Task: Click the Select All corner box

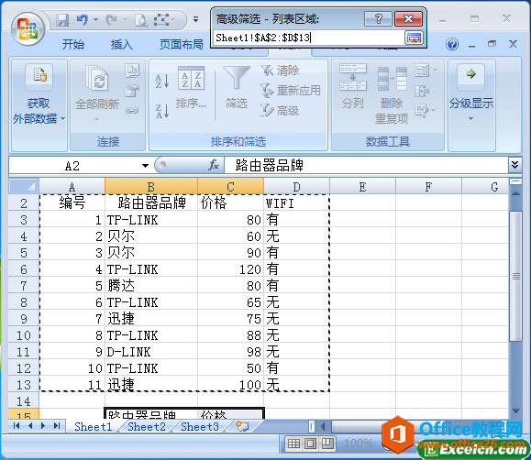Action: click(24, 186)
